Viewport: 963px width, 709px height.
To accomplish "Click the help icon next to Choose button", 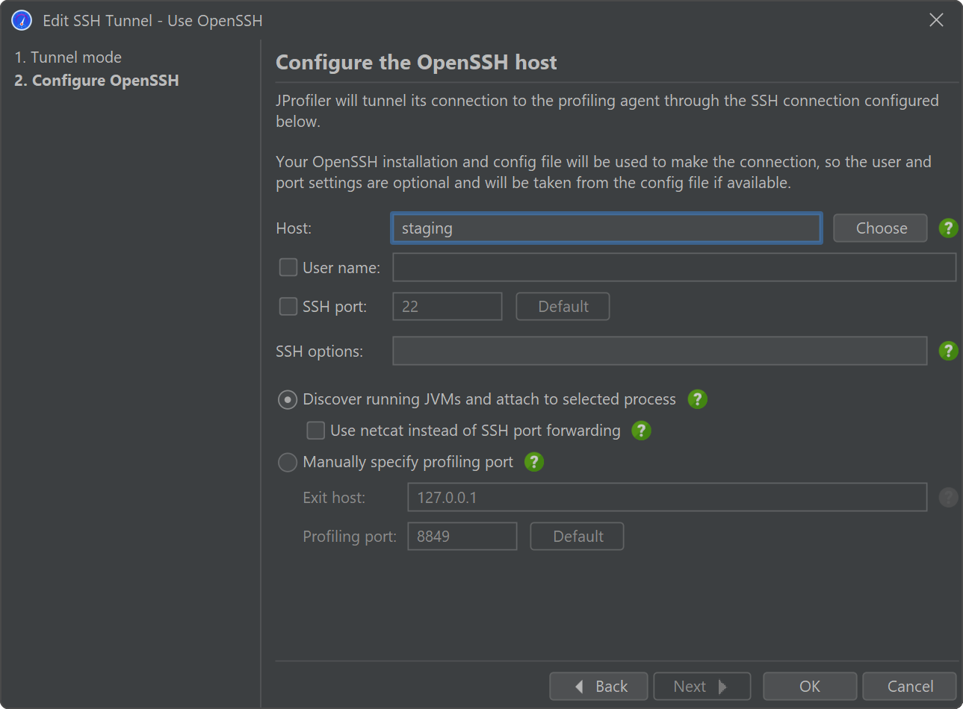I will pyautogui.click(x=948, y=228).
